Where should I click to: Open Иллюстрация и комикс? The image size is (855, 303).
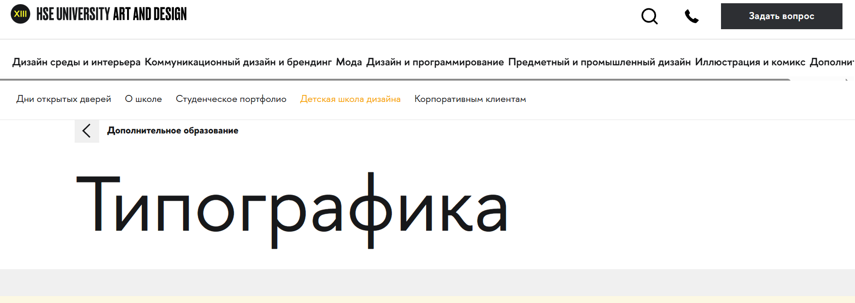(x=750, y=62)
